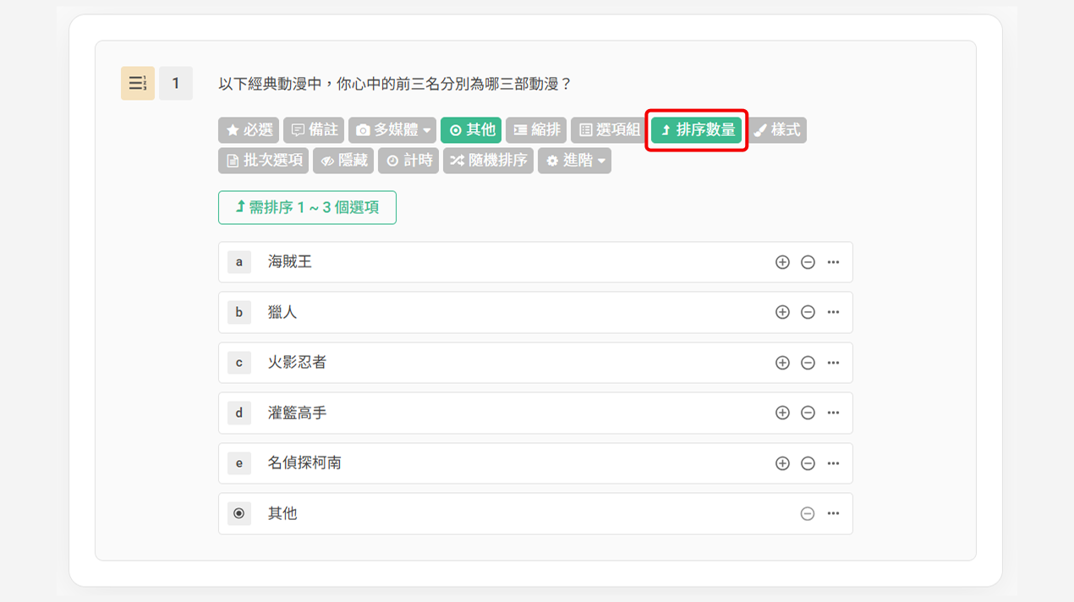The image size is (1074, 602).
Task: Delete the 其他 option row
Action: point(808,514)
